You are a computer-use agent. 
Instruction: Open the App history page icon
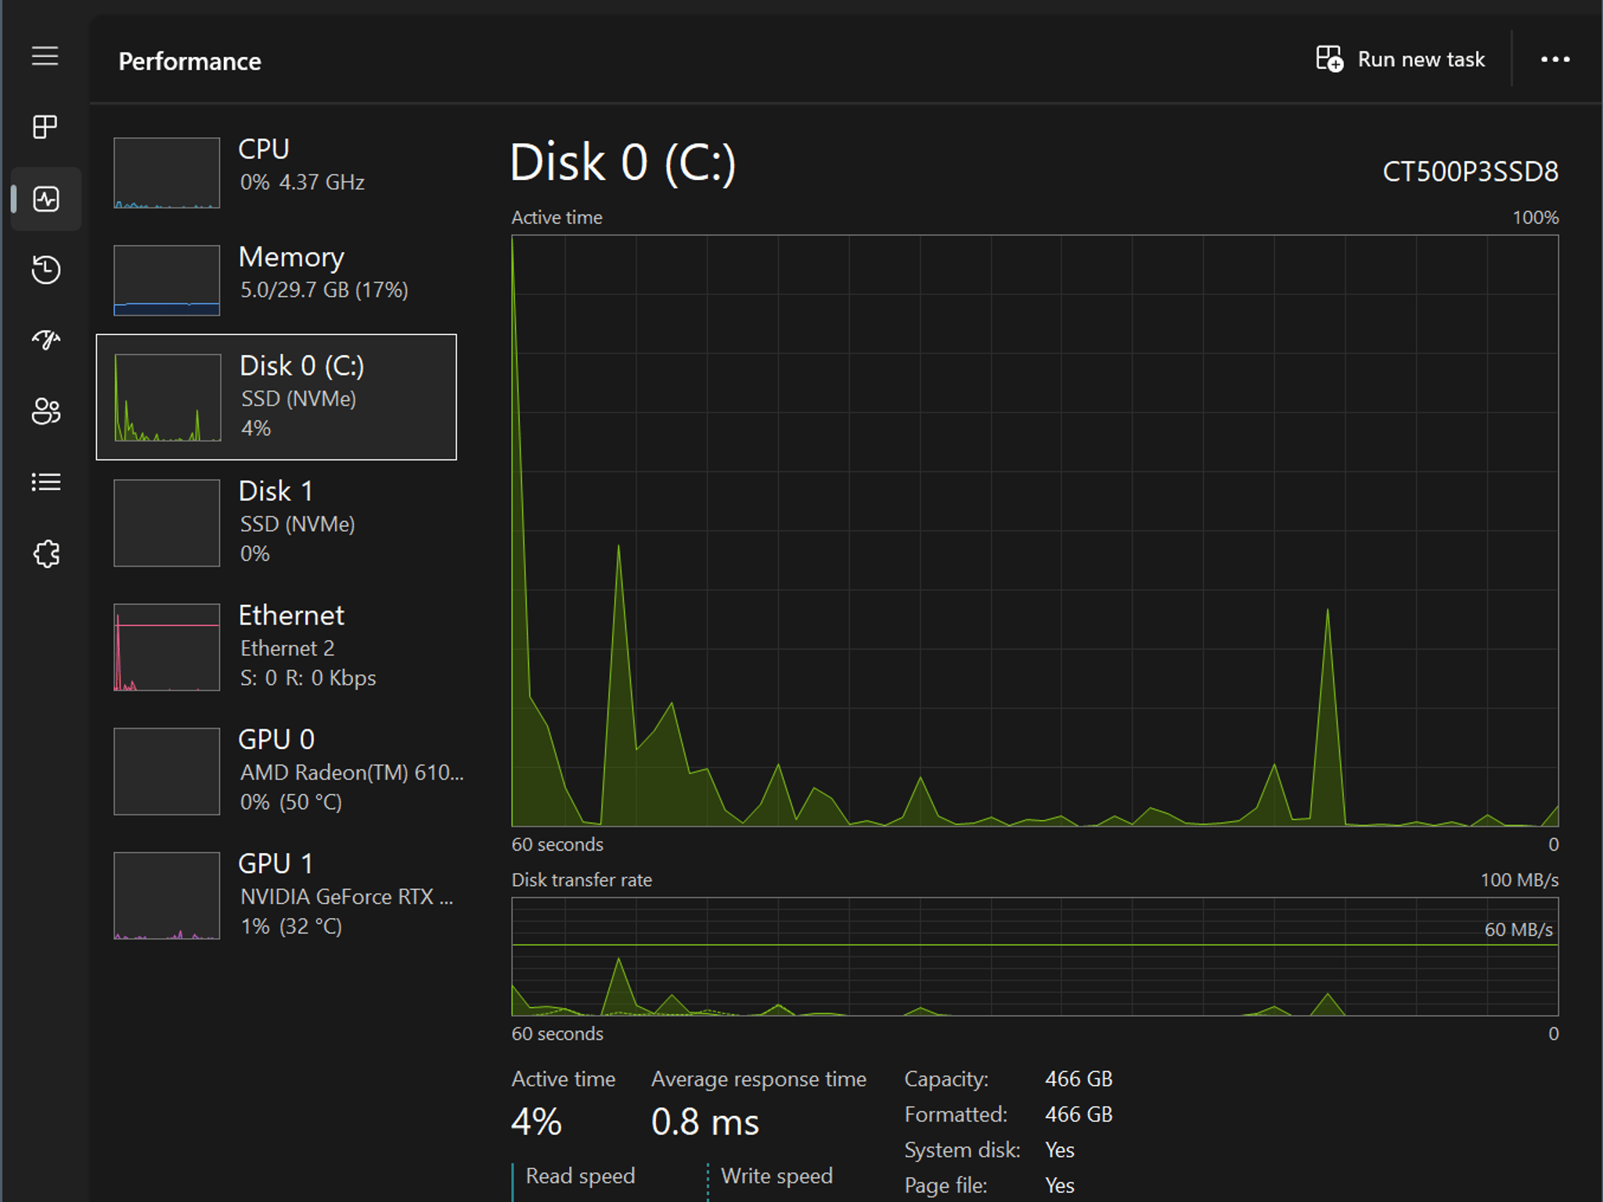click(45, 270)
